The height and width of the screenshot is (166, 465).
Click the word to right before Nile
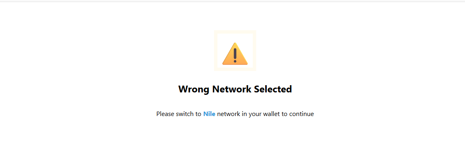click(198, 114)
